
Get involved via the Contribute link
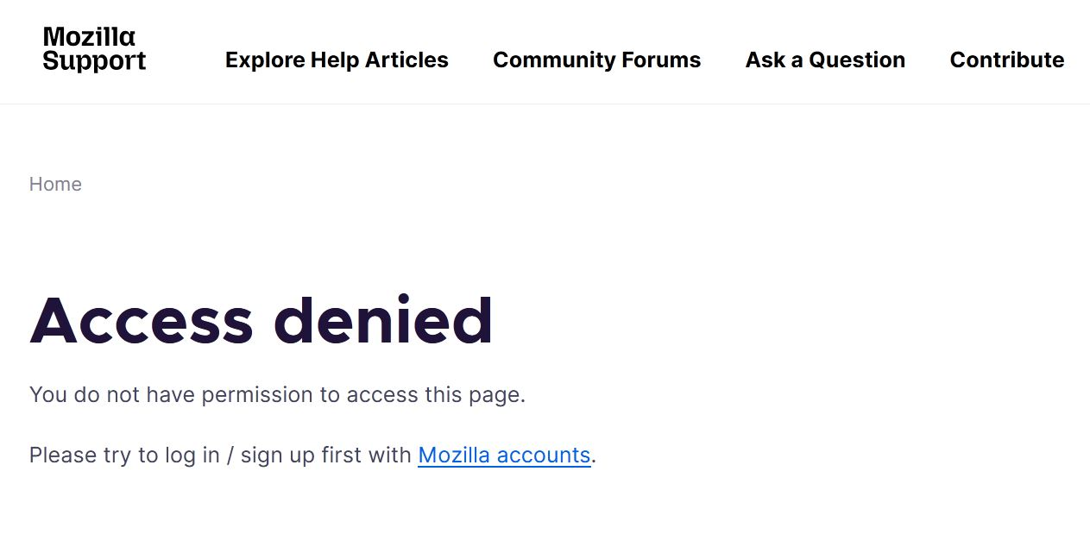pos(1006,60)
